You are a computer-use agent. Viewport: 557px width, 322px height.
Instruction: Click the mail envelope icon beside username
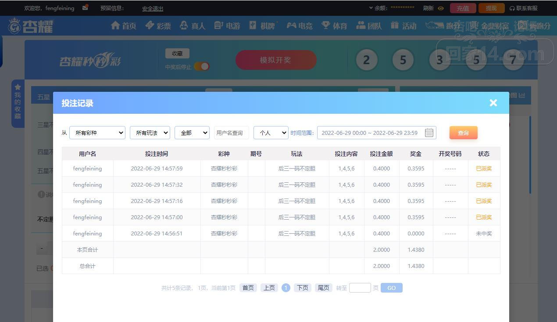click(x=85, y=7)
